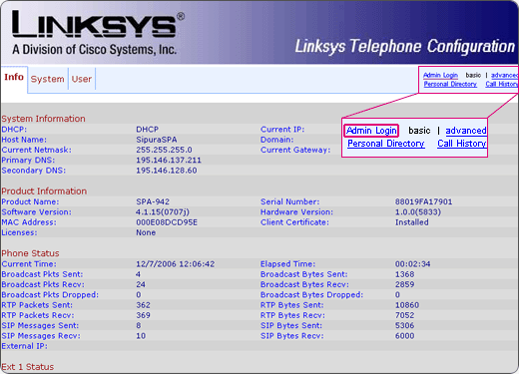Click the 'Host Name:' label
Screen dimensions: 519x374
(24, 140)
